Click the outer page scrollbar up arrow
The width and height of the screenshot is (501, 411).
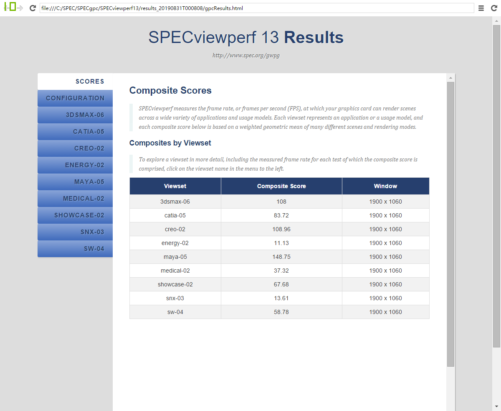pos(496,20)
